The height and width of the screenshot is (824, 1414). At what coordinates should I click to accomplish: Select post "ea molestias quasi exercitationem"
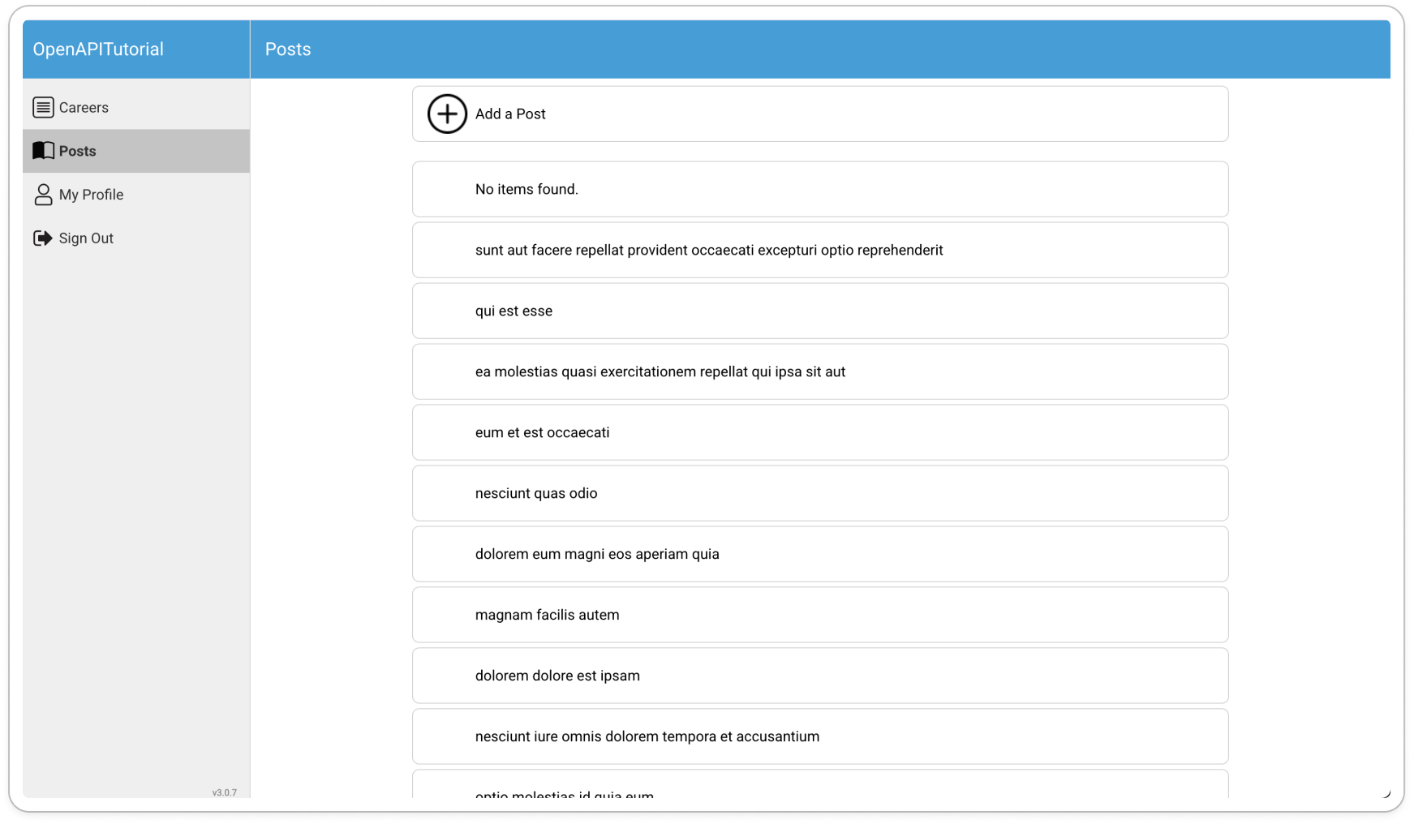(x=819, y=371)
